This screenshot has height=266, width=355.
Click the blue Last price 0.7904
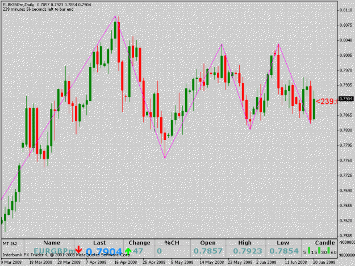click(x=104, y=251)
